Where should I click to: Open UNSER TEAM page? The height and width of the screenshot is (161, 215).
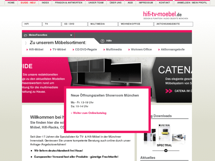(96, 3)
